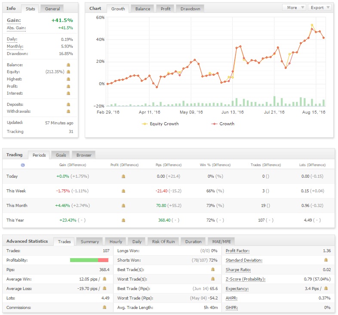Click the Profit Factor label

tap(237, 251)
